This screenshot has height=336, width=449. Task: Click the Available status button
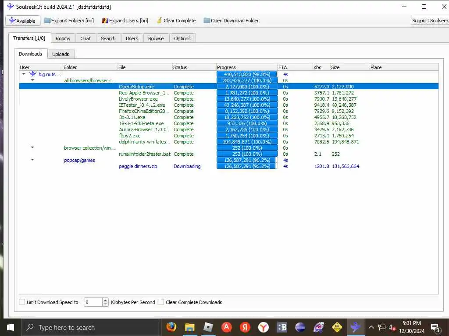point(23,21)
